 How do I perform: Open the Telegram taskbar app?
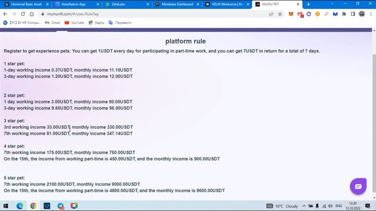(61, 206)
